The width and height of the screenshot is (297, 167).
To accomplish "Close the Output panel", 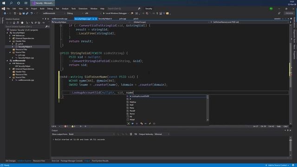I will [291, 130].
